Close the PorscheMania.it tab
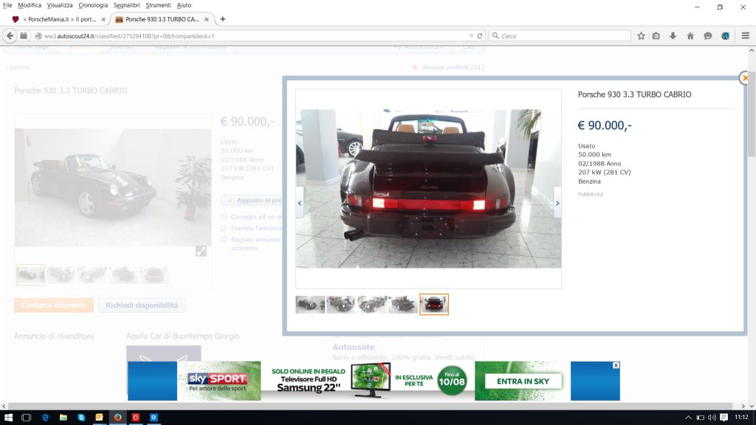The image size is (756, 425). click(103, 19)
